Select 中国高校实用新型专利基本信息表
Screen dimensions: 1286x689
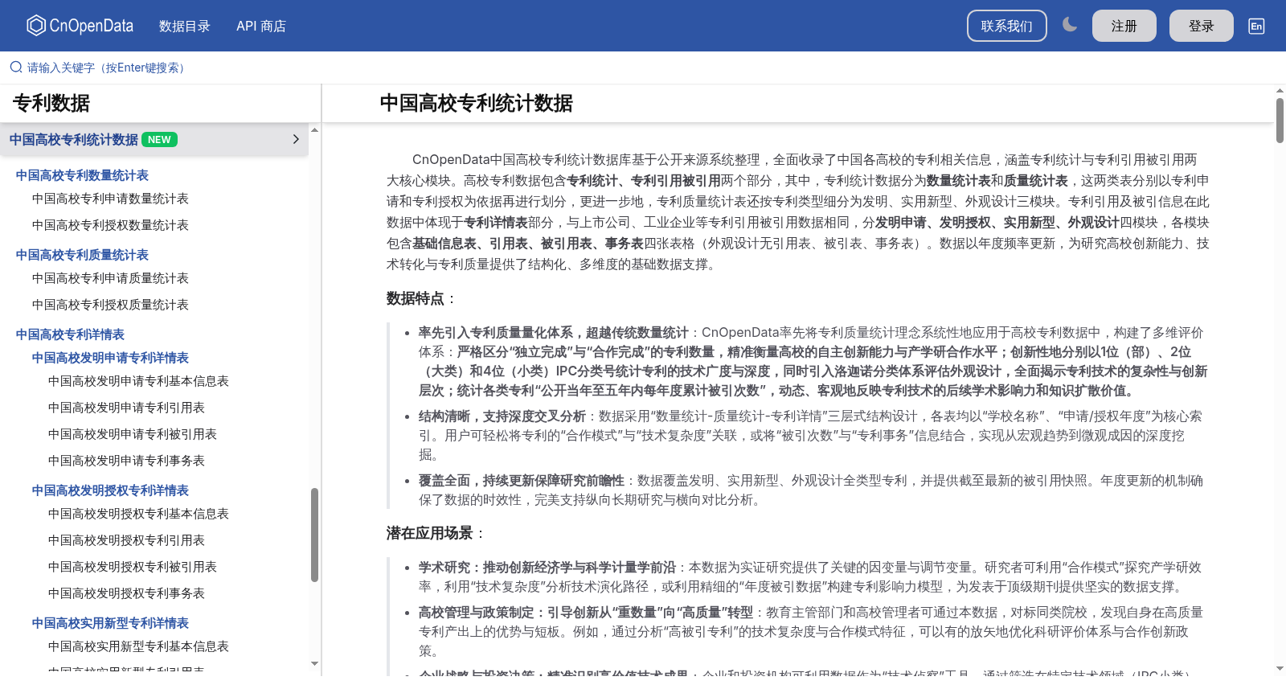pos(138,646)
